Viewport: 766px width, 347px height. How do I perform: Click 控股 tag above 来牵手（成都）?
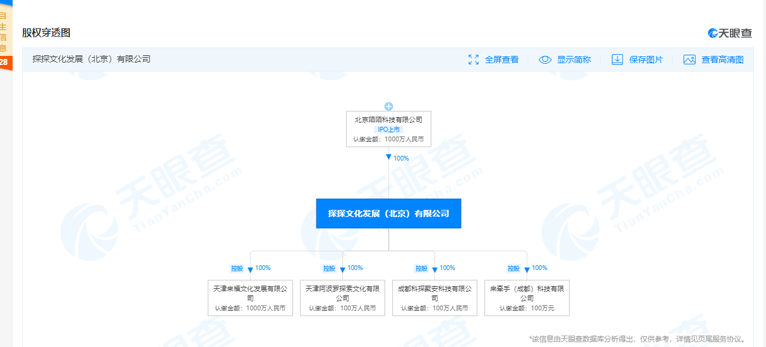click(514, 268)
